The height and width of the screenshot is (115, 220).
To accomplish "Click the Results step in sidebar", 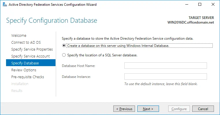I will pyautogui.click(x=17, y=91).
